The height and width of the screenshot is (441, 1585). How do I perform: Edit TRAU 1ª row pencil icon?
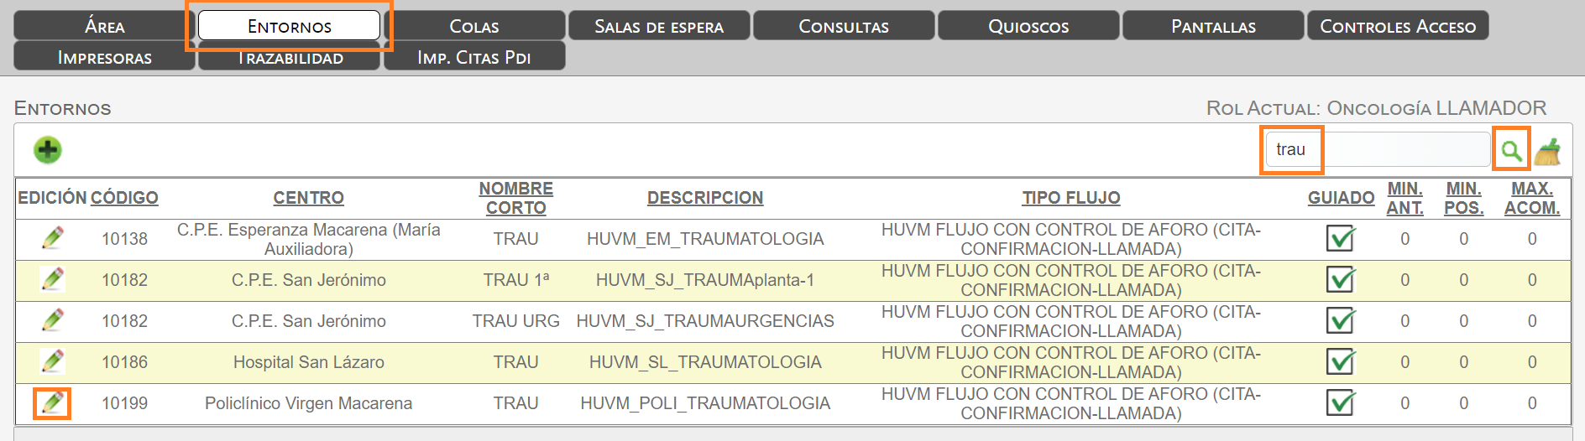pos(53,279)
